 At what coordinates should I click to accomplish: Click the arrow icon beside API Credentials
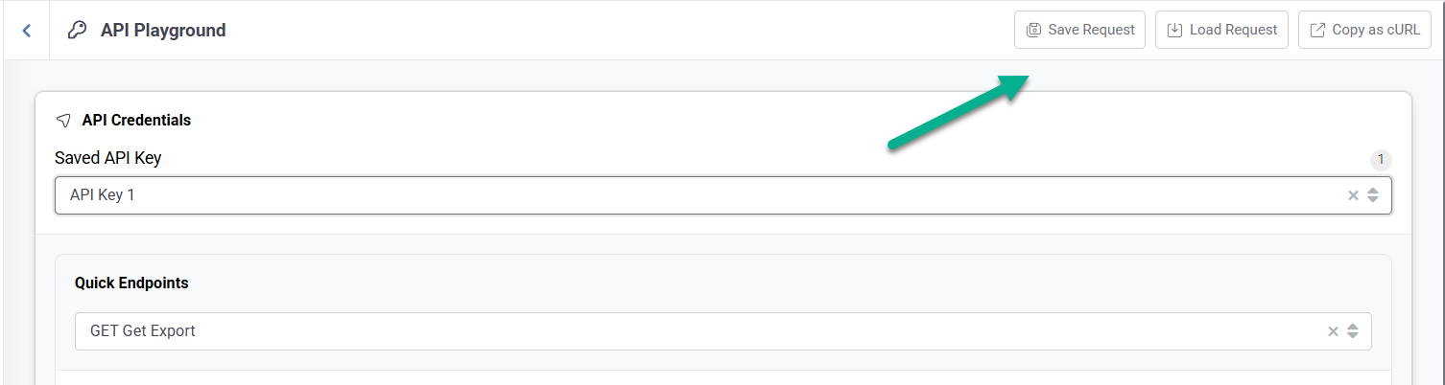63,121
